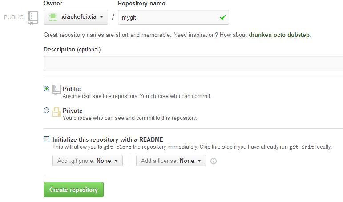
Task: Focus the Repository name input field
Action: [169, 18]
